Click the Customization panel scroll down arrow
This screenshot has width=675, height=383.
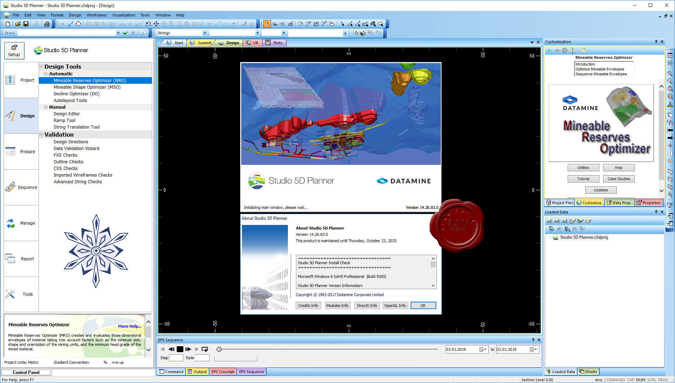click(x=661, y=191)
